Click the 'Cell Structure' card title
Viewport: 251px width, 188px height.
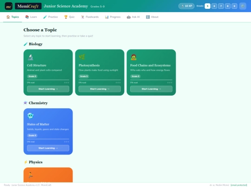(37, 65)
